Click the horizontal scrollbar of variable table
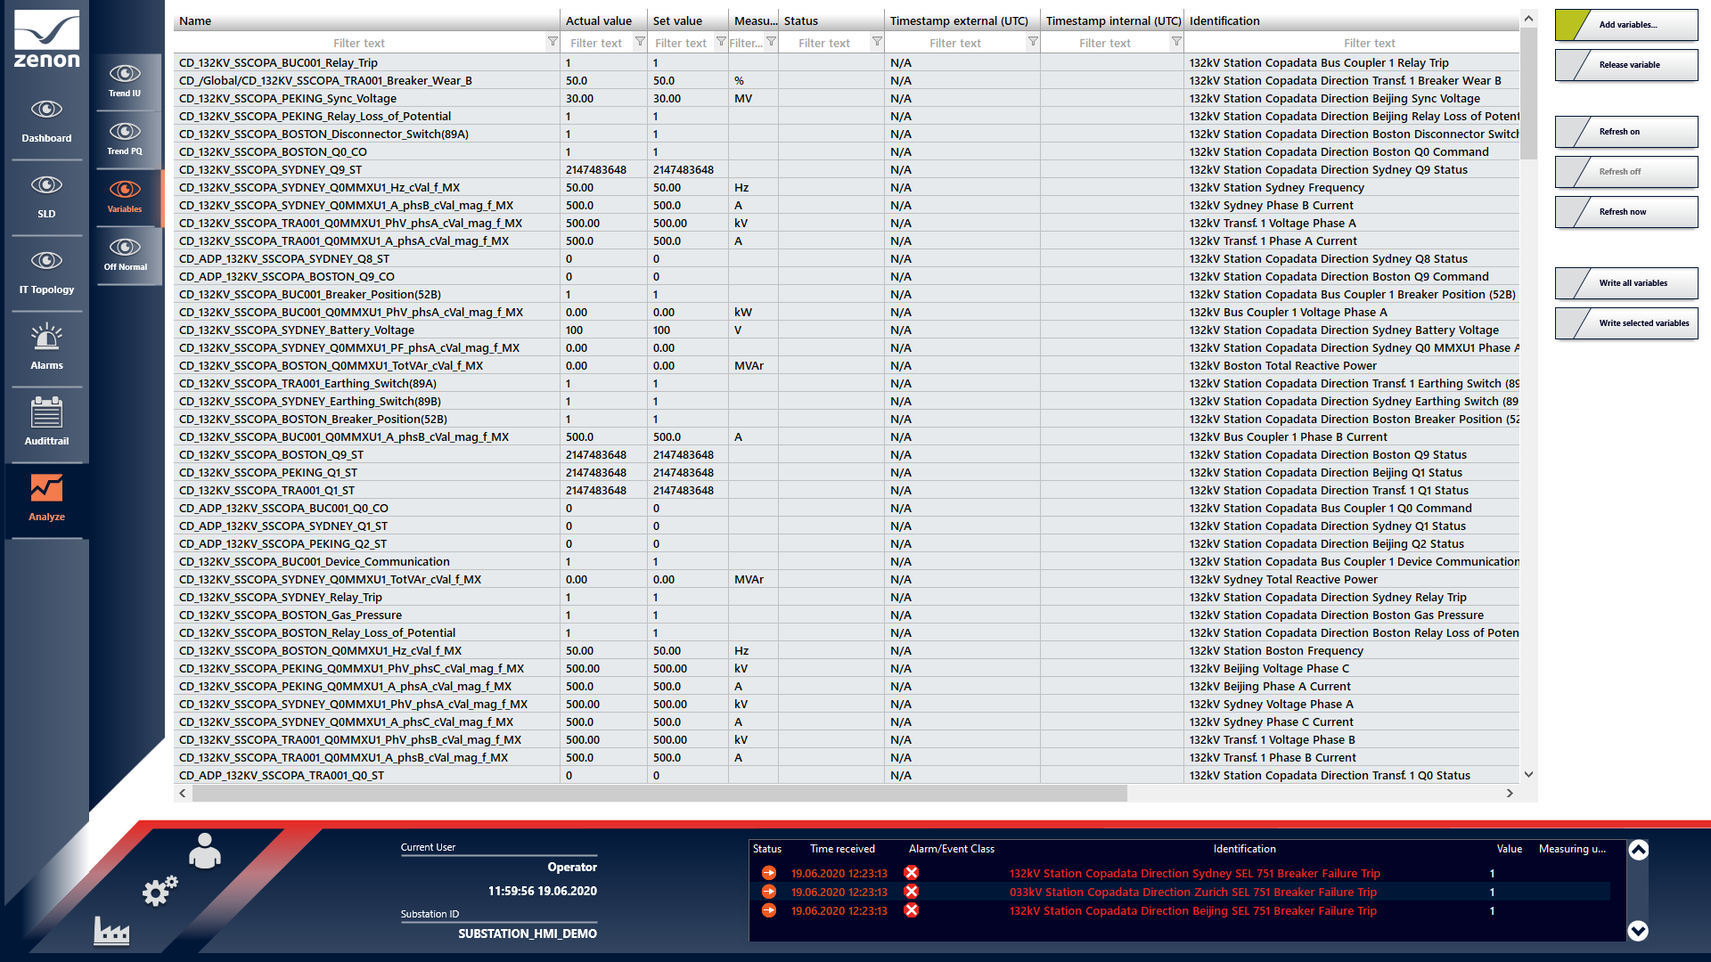This screenshot has width=1711, height=962. click(659, 794)
